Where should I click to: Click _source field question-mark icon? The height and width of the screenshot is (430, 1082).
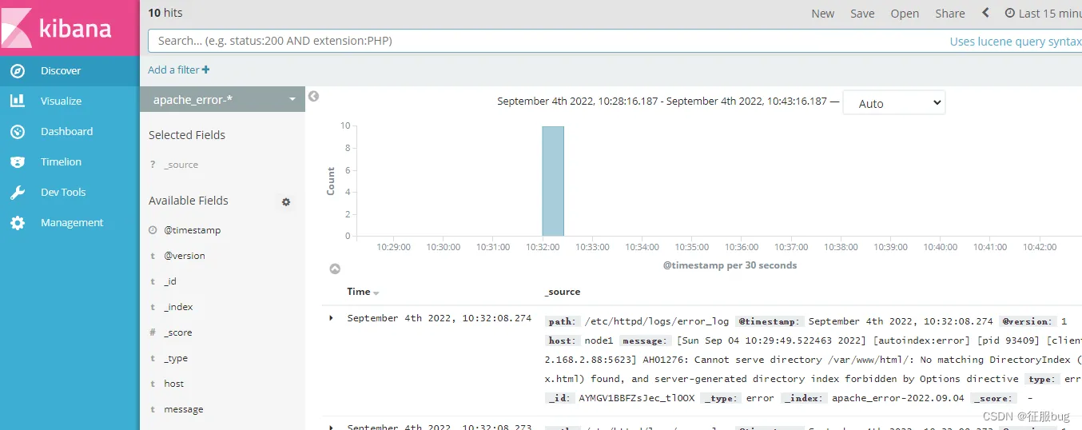[153, 165]
